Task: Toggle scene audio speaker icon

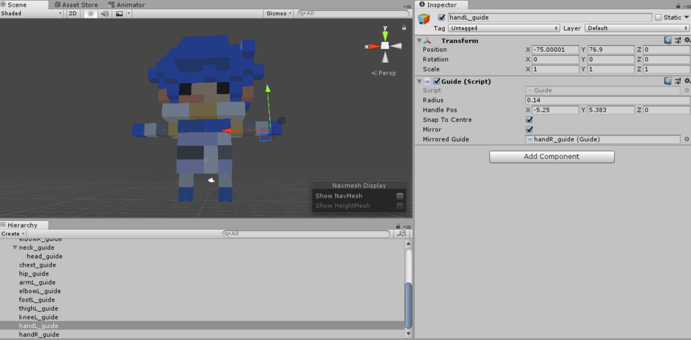Action: click(105, 13)
